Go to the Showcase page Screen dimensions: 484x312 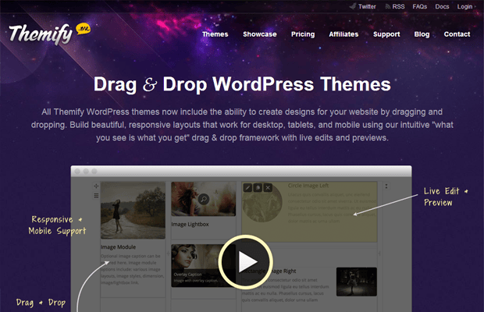click(259, 34)
